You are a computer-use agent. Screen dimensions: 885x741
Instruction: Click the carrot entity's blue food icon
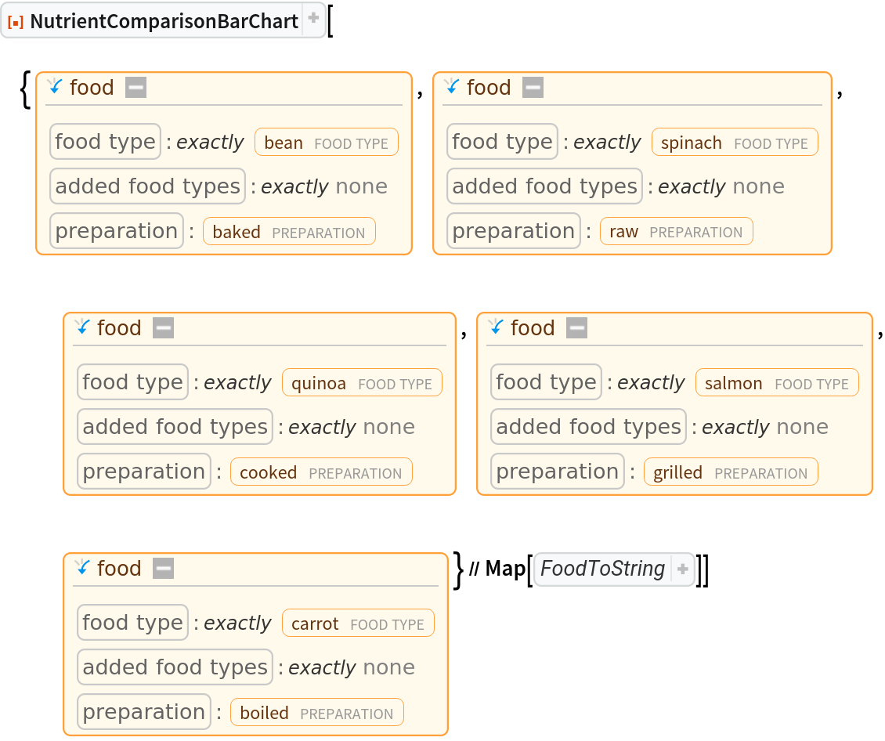(x=83, y=568)
